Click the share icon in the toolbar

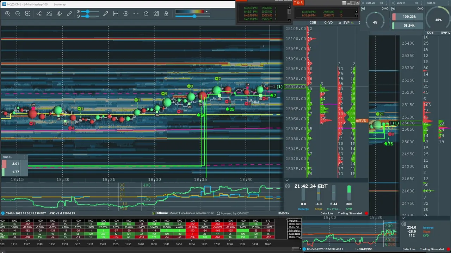(39, 14)
